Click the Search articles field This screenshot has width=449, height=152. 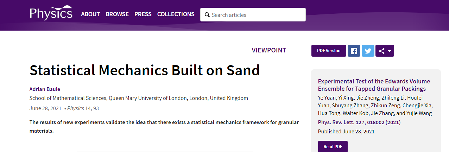click(257, 15)
